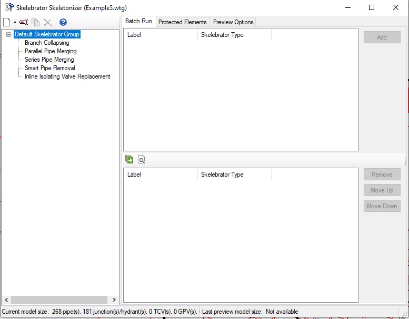Click the Move Up button
Screen dimensions: 409x319
pos(382,190)
